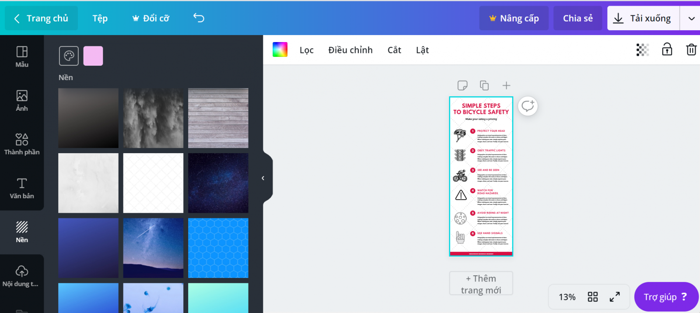Viewport: 700px width, 313px height.
Task: Enter fullscreen with expand arrows icon
Action: [x=615, y=297]
